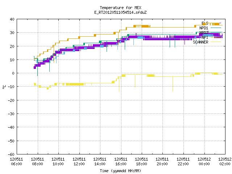Click the y-axis label 40

pyautogui.click(x=12, y=19)
